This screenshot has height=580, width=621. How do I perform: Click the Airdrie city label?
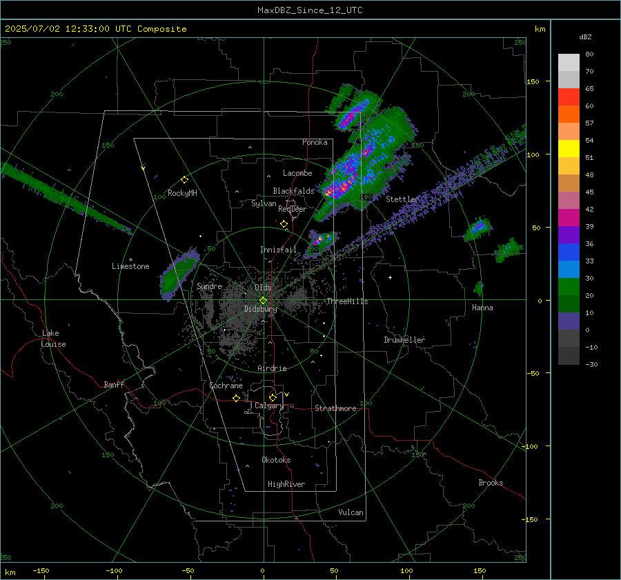tap(272, 368)
